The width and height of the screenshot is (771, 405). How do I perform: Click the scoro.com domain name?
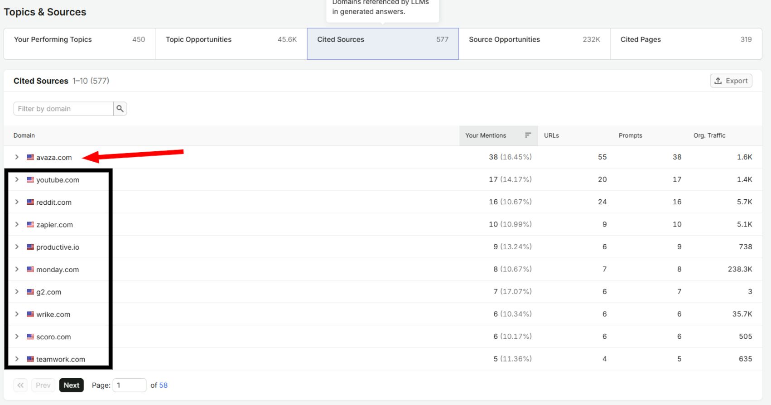point(53,337)
